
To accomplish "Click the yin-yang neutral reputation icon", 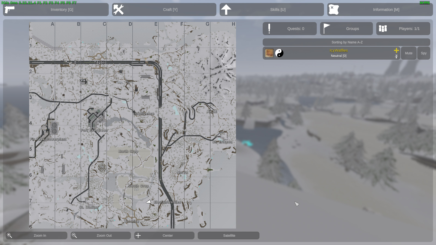I will [279, 53].
